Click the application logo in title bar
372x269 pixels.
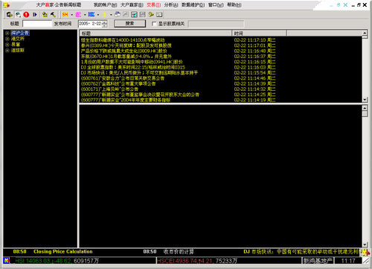(x=7, y=4)
